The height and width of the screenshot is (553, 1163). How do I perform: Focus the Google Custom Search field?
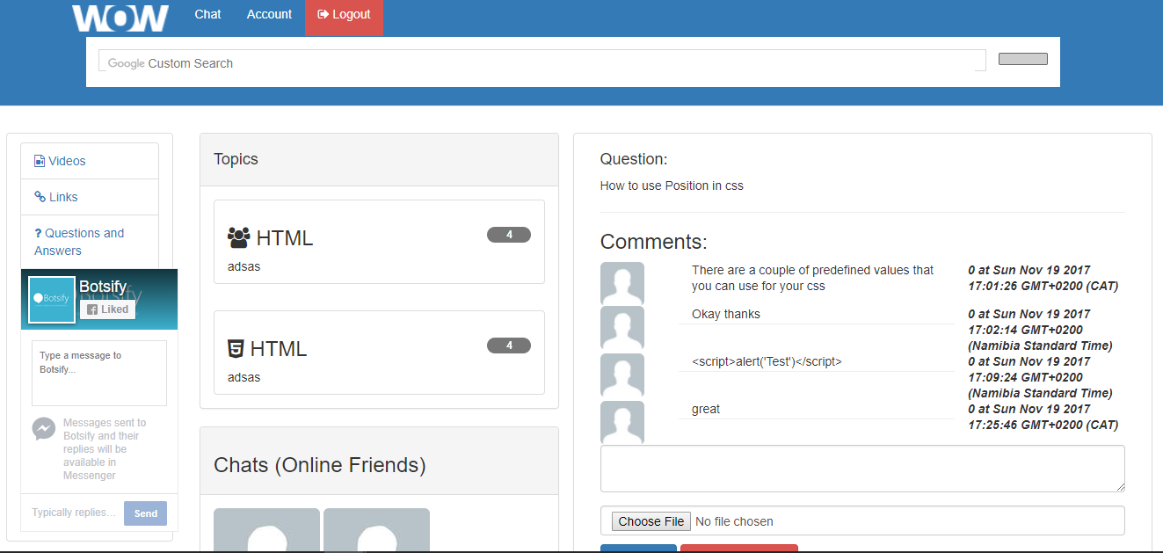(x=542, y=61)
